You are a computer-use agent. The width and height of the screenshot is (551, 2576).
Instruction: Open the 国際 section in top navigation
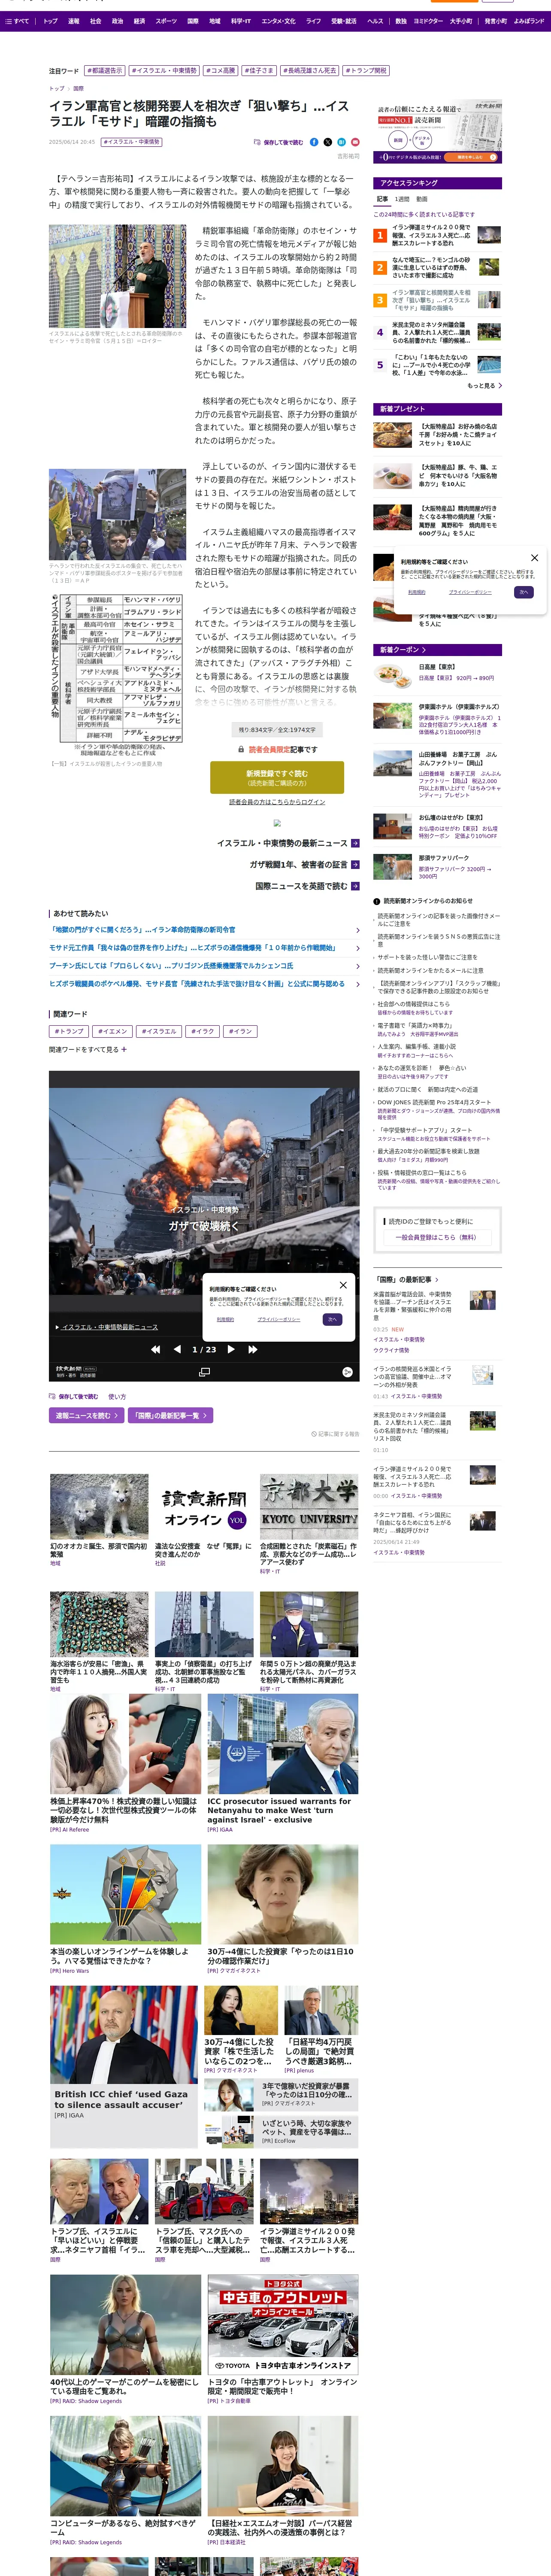point(193,21)
